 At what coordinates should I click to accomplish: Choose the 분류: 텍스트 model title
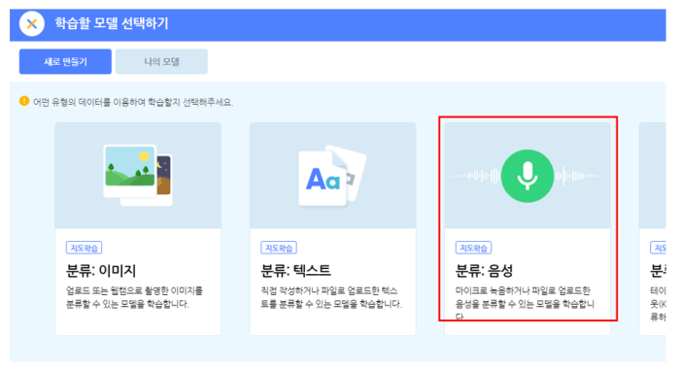295,271
